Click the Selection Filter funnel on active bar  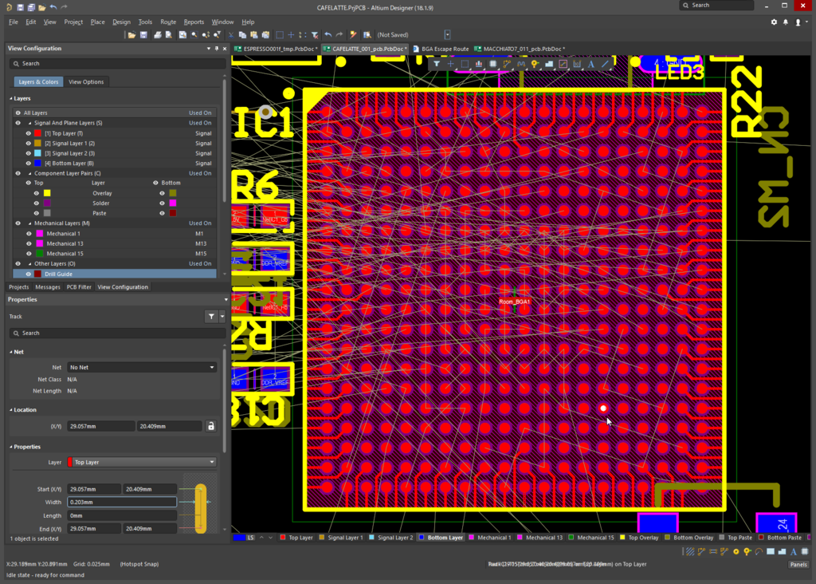[437, 64]
